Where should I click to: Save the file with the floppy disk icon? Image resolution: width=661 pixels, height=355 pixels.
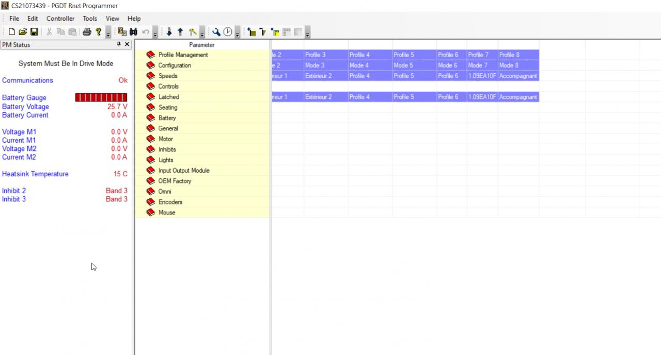(x=34, y=32)
